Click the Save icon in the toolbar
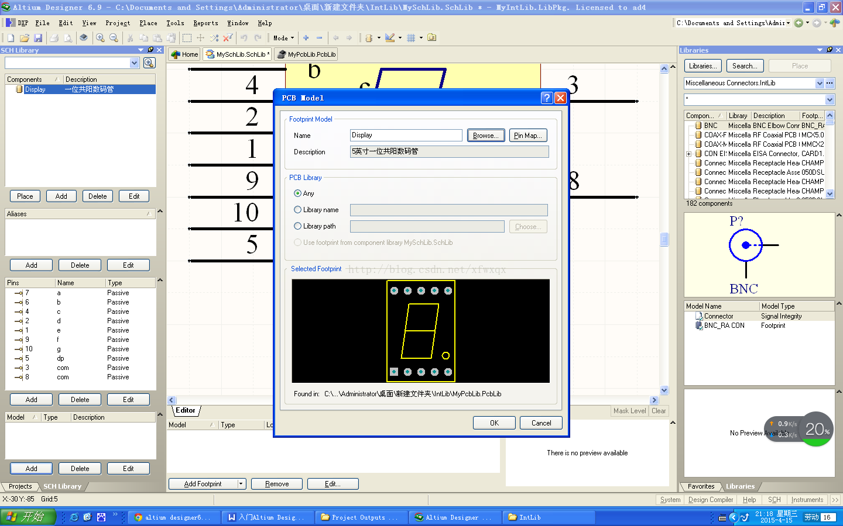843x526 pixels. (x=38, y=38)
